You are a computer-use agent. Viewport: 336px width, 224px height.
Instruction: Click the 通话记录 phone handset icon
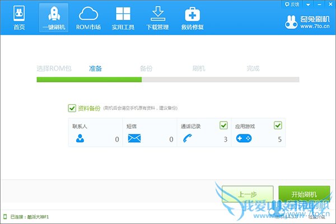coord(188,138)
